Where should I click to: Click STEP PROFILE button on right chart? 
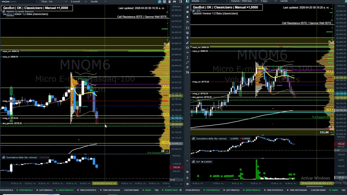click(211, 190)
